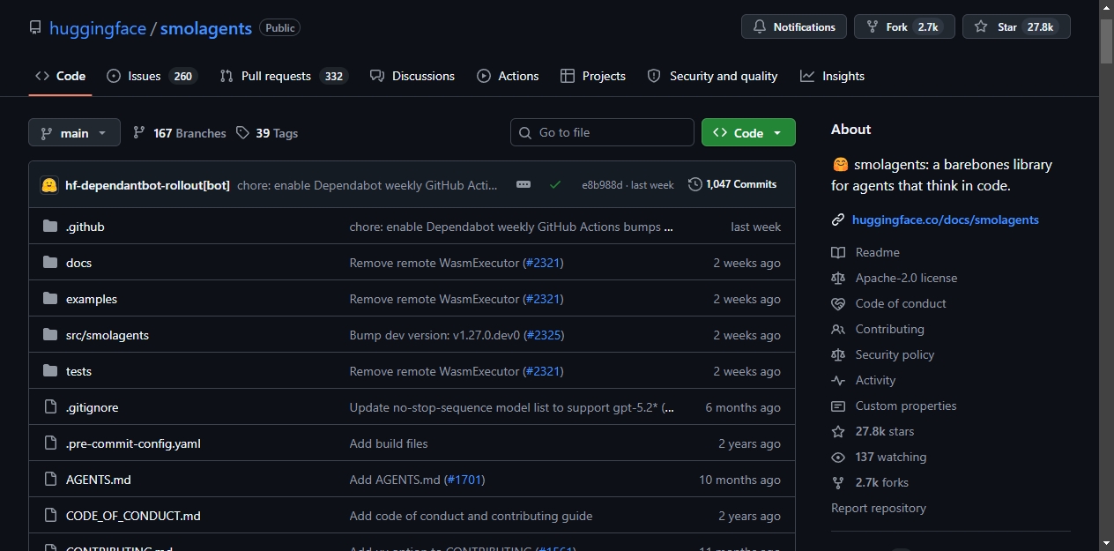Click the folder icon beside docs

(x=50, y=263)
